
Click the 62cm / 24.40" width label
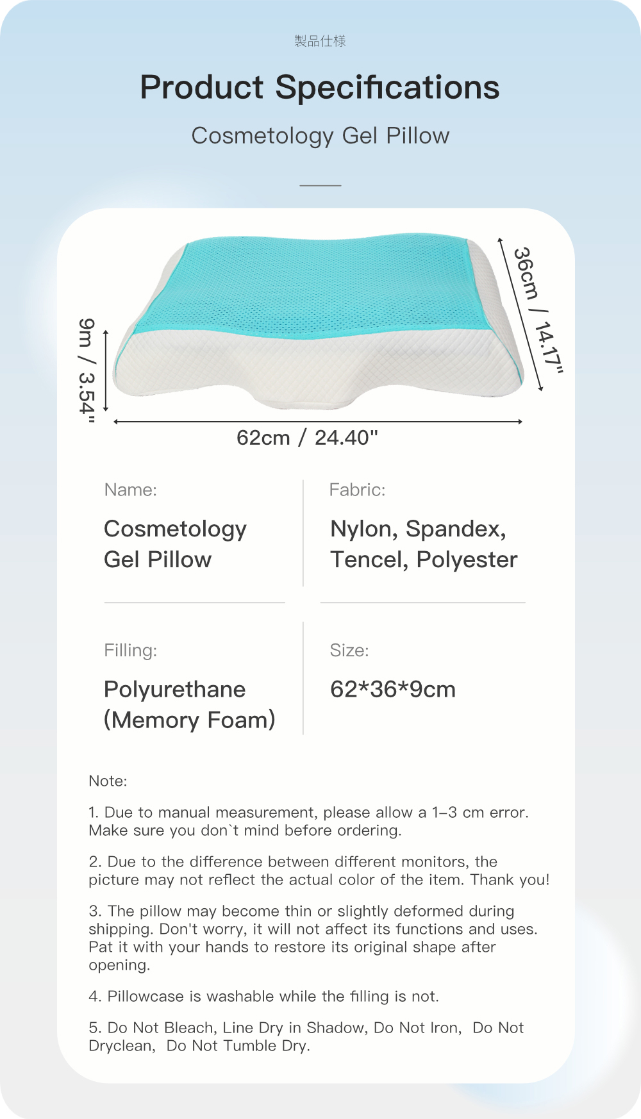point(308,438)
